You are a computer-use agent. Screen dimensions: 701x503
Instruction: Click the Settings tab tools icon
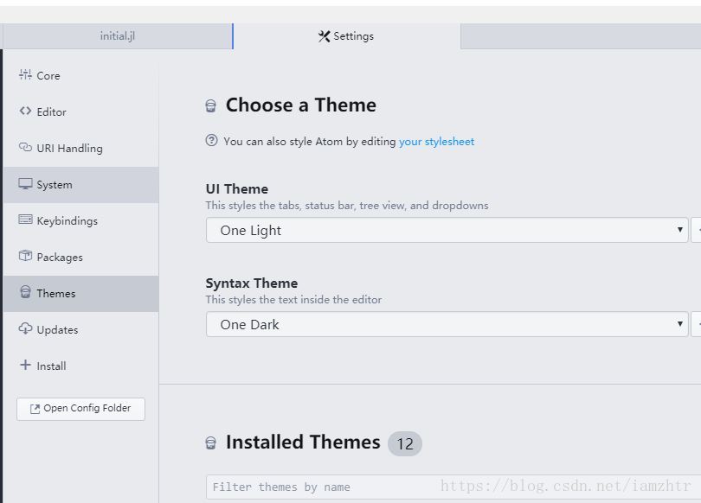(x=325, y=36)
